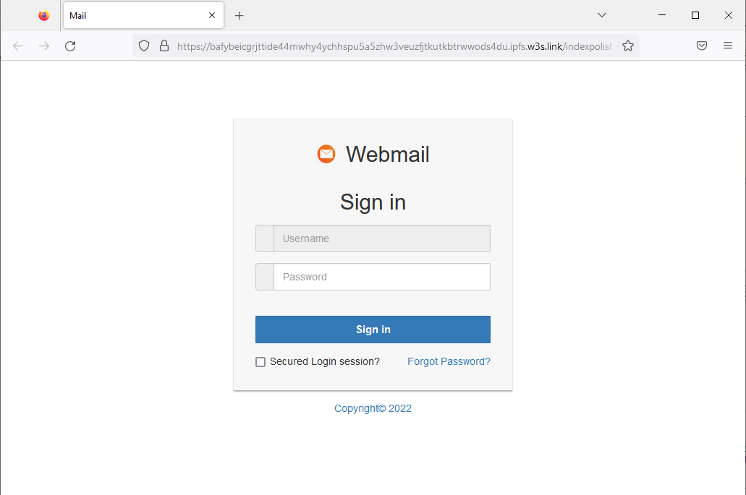Open the Forgot Password link
This screenshot has width=746, height=495.
(449, 361)
